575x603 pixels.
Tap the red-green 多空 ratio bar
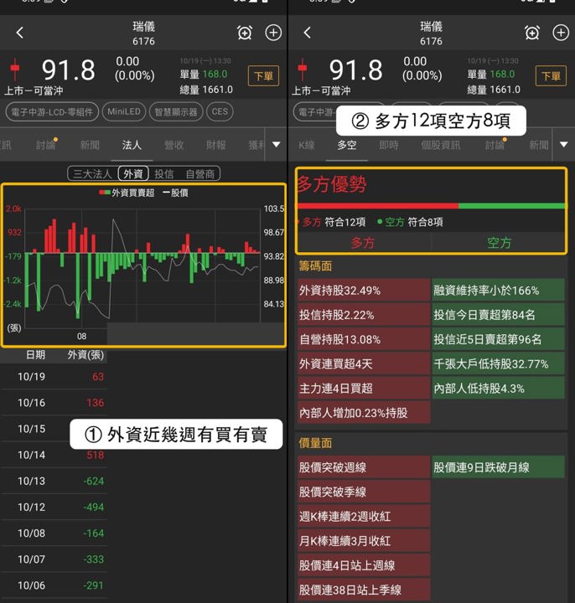tap(431, 206)
